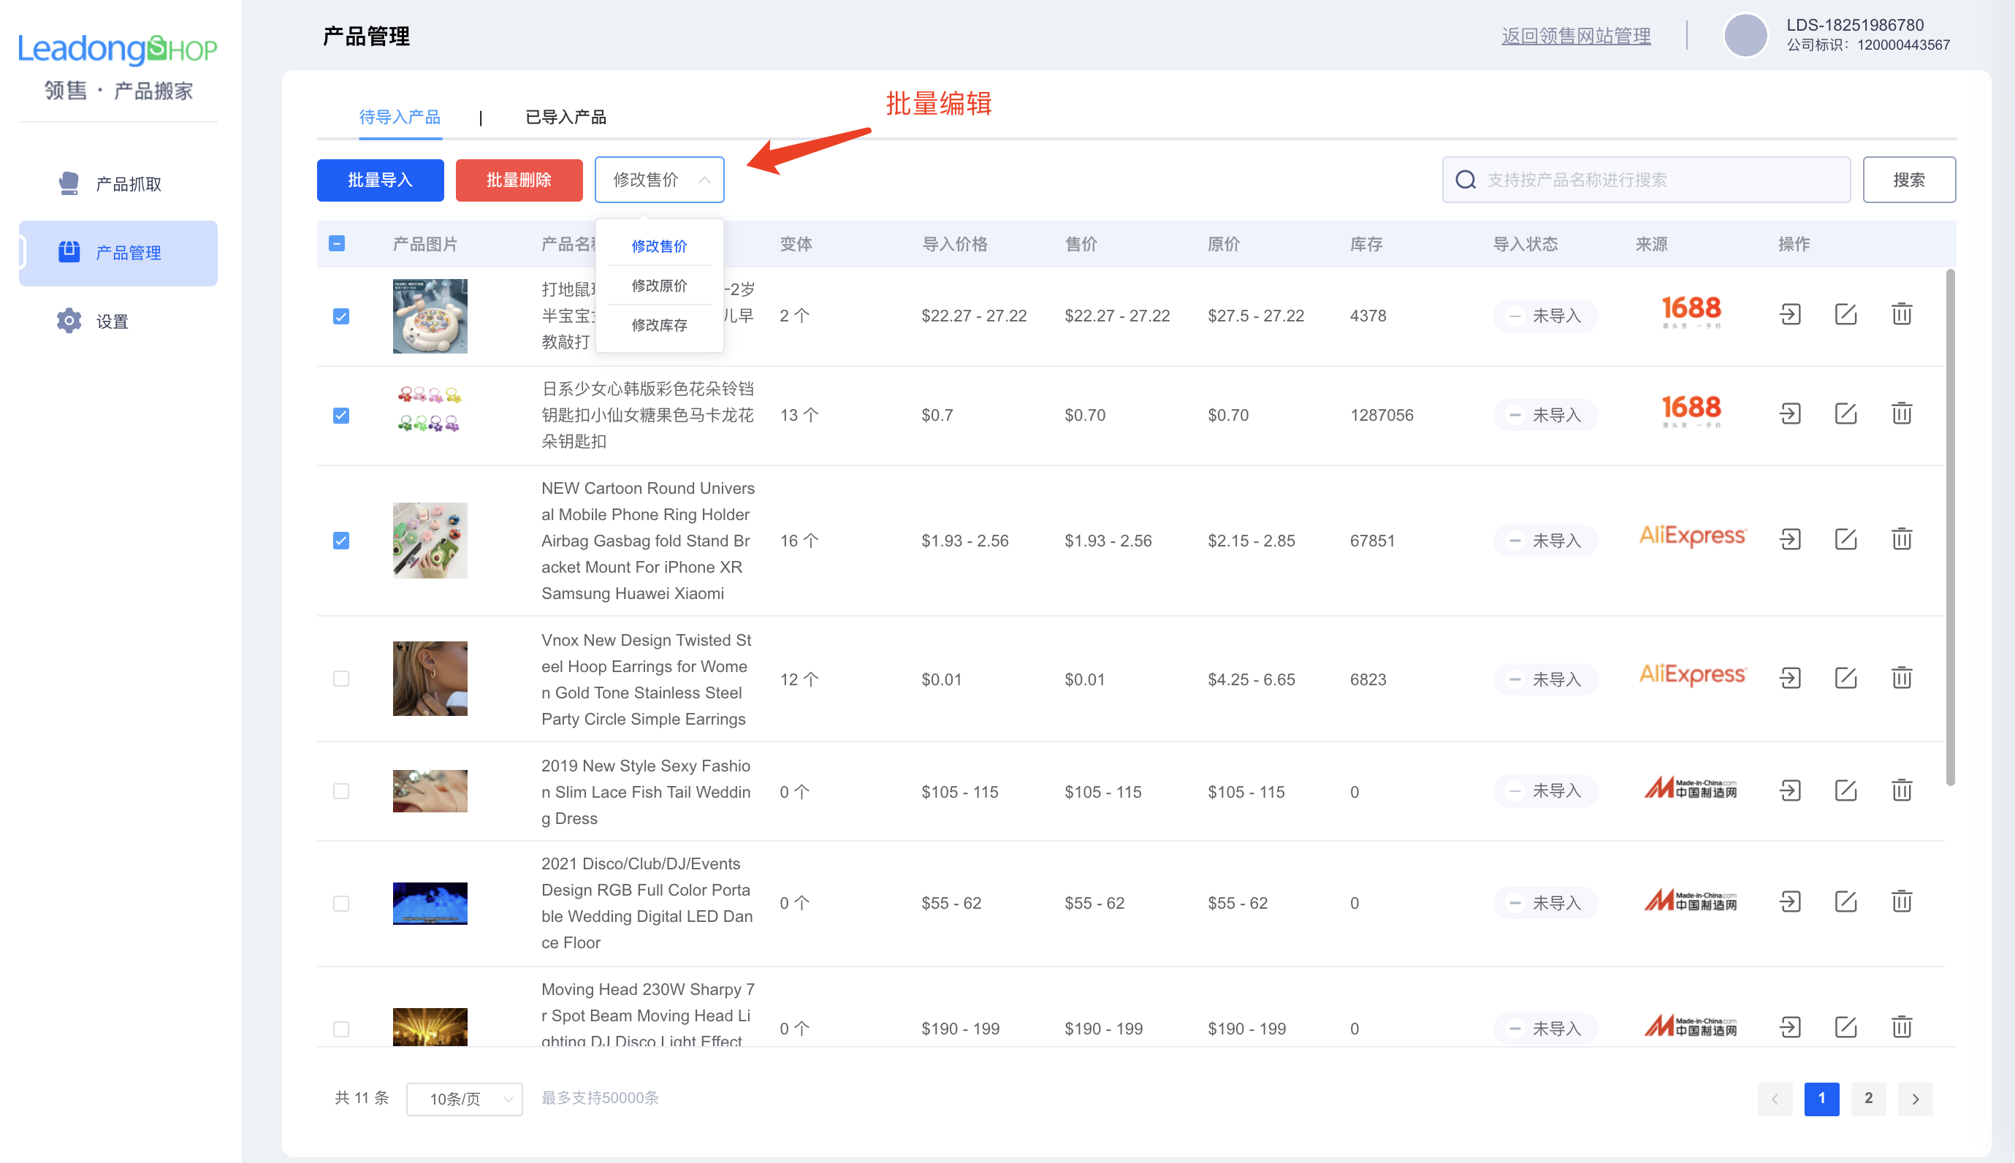This screenshot has height=1163, width=2015.
Task: Click the 批量删除 button
Action: (x=518, y=180)
